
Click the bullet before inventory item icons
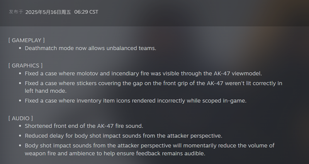[x=20, y=101]
